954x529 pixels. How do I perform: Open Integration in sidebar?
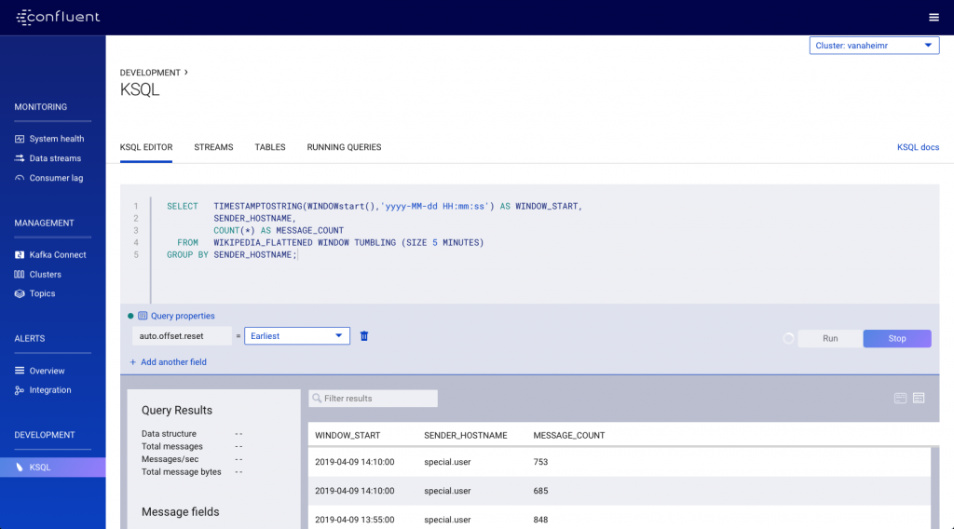point(50,390)
